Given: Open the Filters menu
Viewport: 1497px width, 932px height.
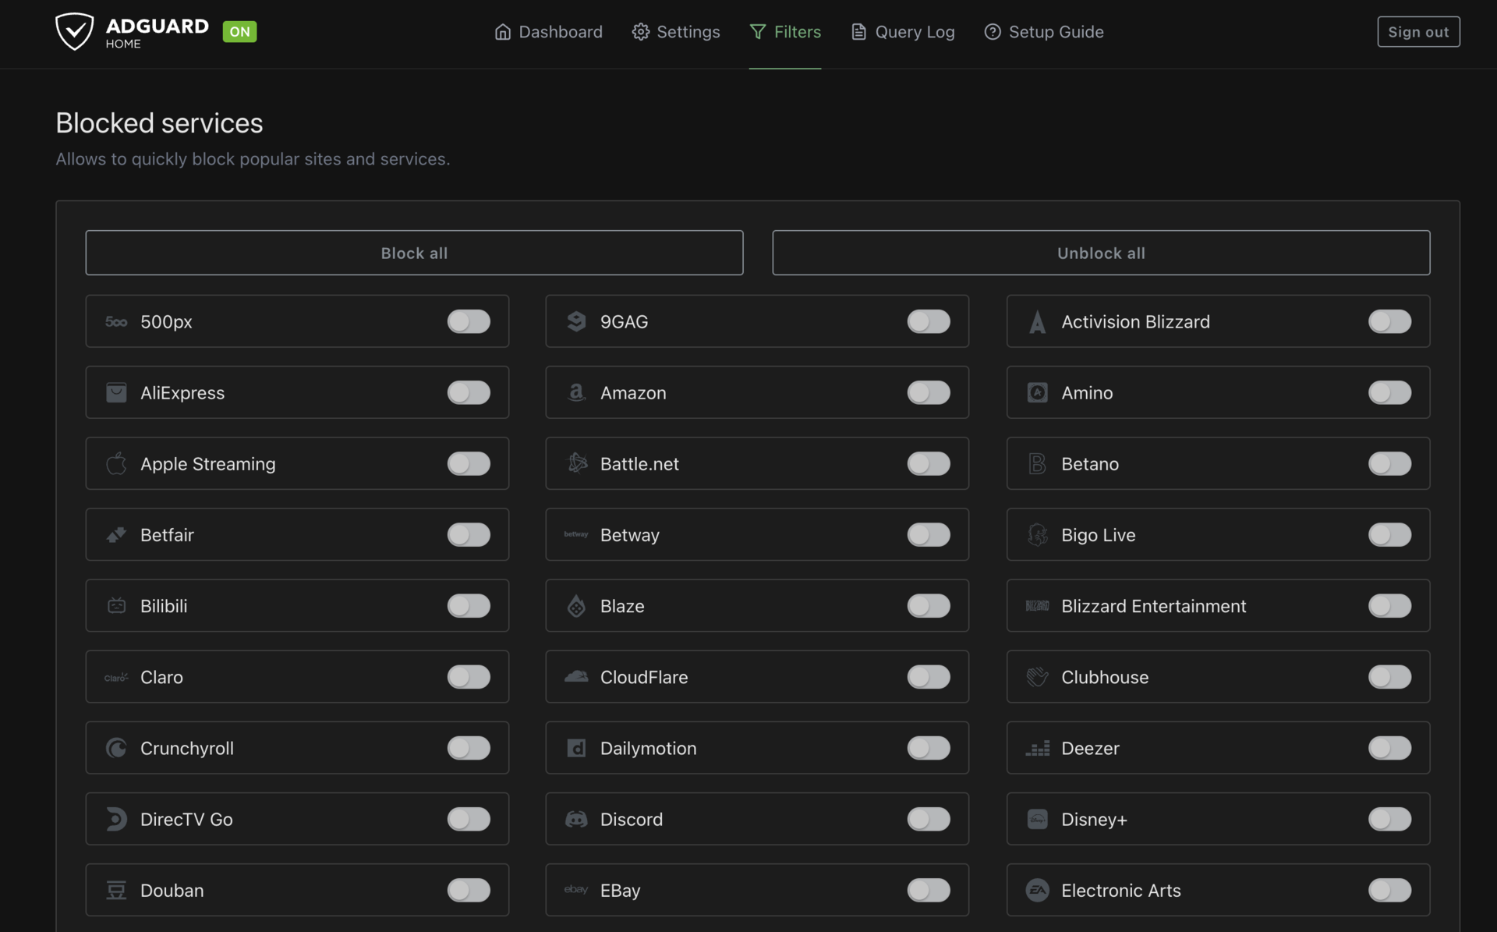Looking at the screenshot, I should tap(785, 32).
